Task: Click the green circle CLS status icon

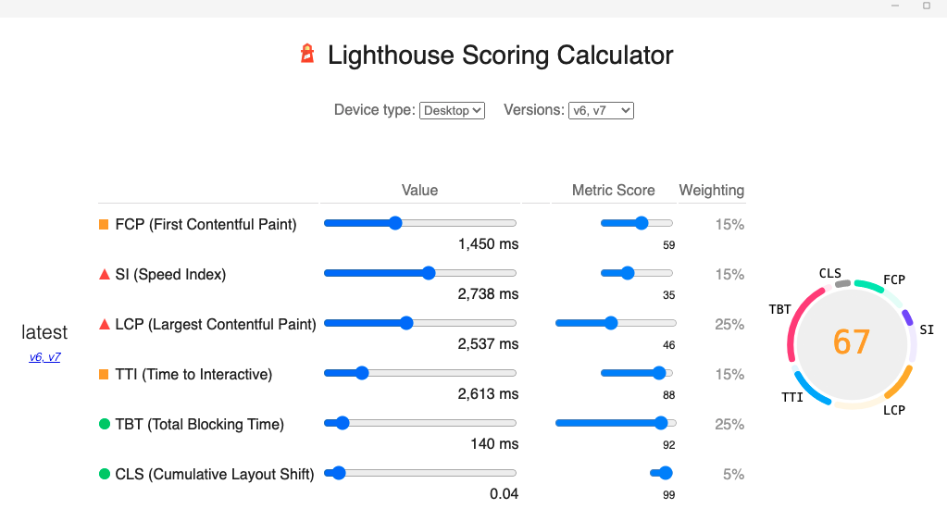Action: pos(104,474)
